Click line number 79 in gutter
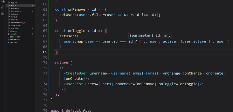Viewport: 233px width, 112px height. (45, 110)
